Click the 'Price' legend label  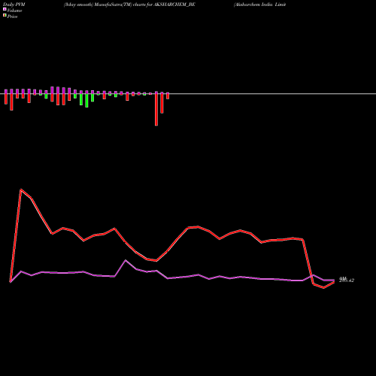click(x=12, y=17)
